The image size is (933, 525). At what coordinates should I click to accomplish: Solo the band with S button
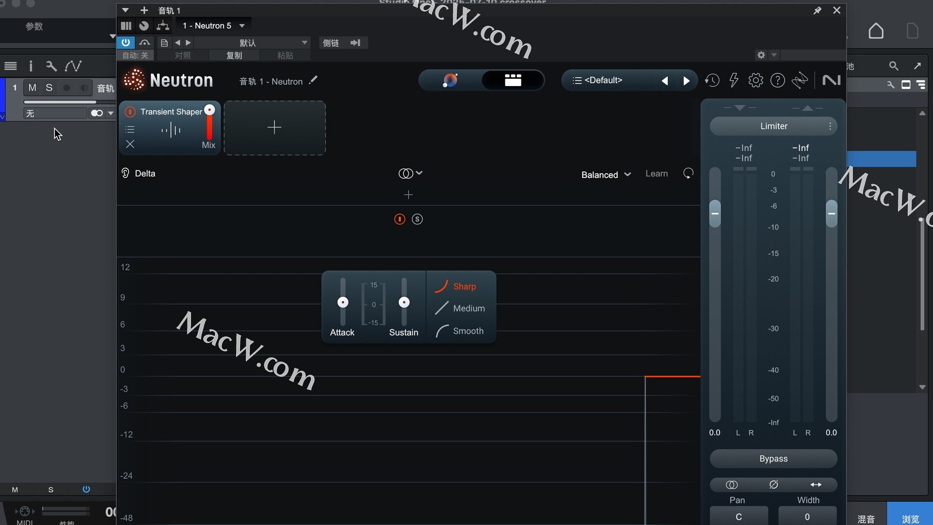(x=417, y=219)
